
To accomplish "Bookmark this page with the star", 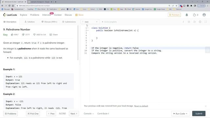I will click(x=177, y=6).
